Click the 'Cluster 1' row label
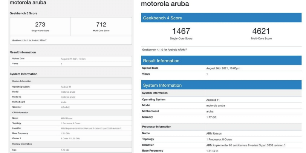 pos(17,138)
